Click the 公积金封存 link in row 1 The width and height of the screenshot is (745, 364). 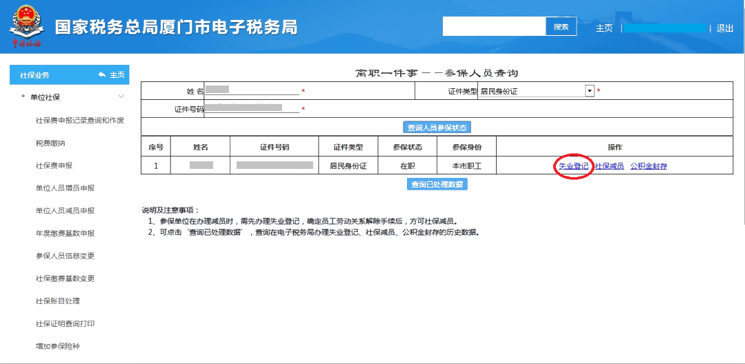tap(648, 166)
